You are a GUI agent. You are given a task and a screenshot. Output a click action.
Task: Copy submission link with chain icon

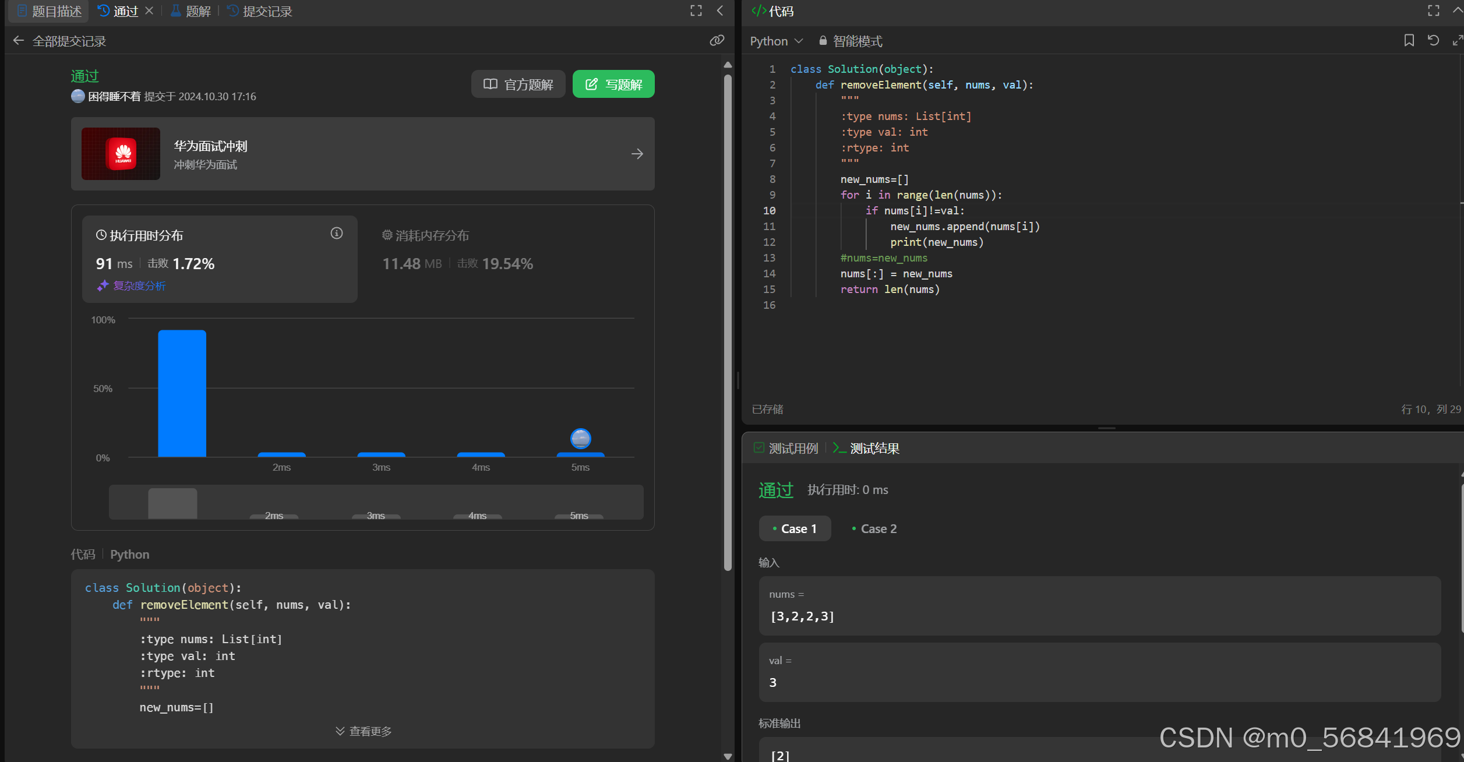(717, 40)
